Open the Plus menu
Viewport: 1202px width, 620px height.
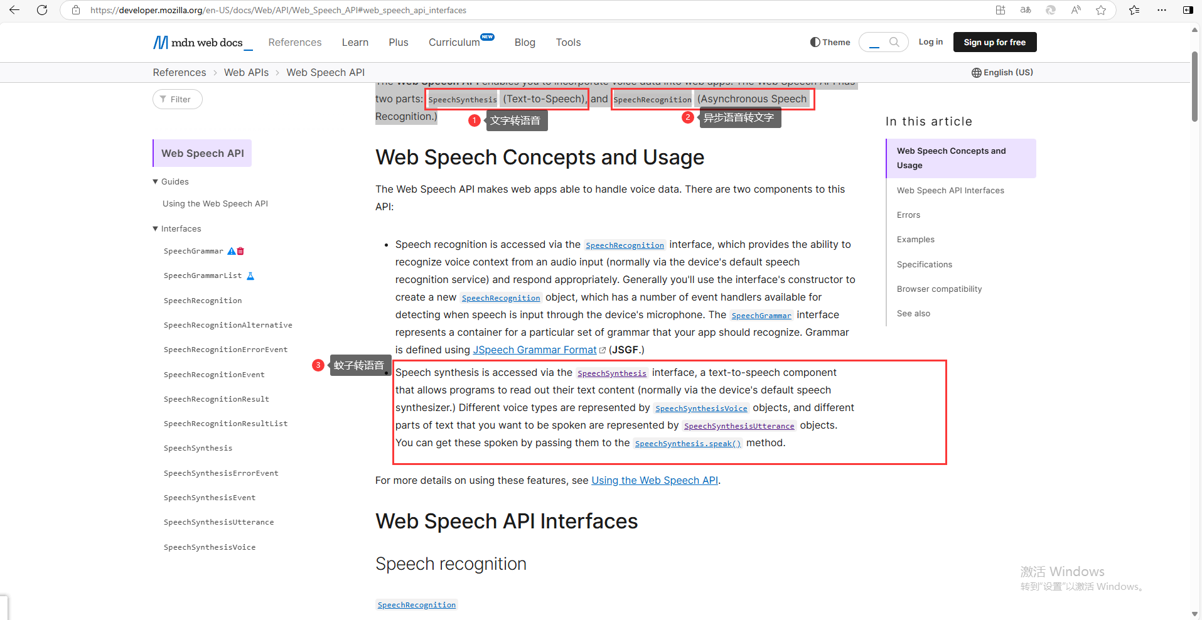pyautogui.click(x=399, y=42)
